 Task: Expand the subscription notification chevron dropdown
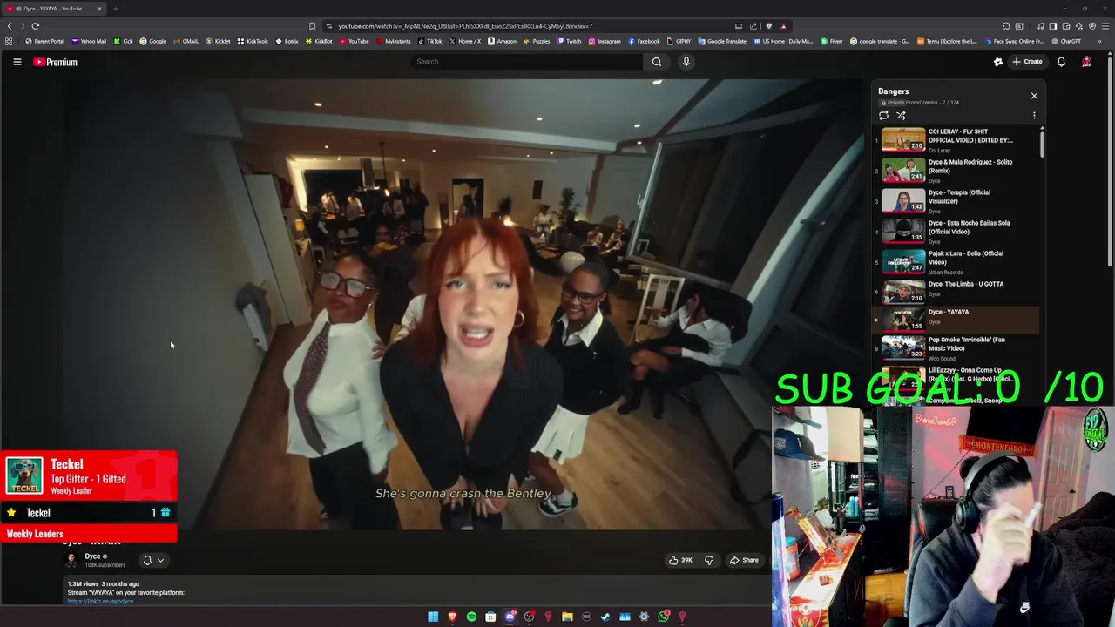pyautogui.click(x=160, y=561)
